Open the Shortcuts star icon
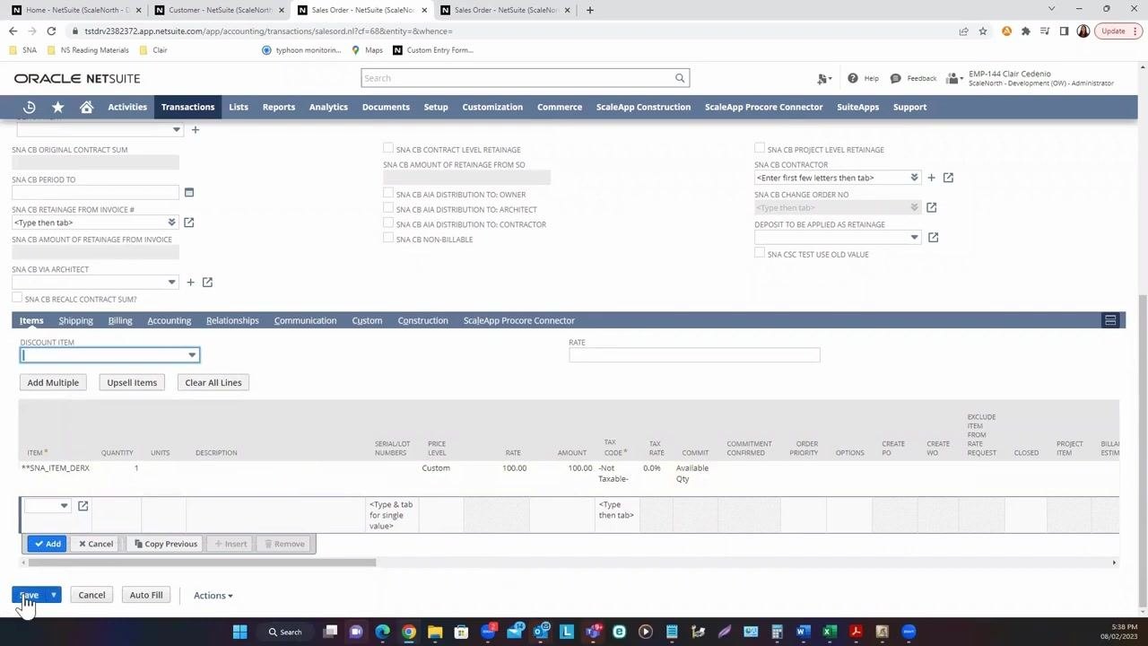This screenshot has width=1148, height=646. pos(58,107)
